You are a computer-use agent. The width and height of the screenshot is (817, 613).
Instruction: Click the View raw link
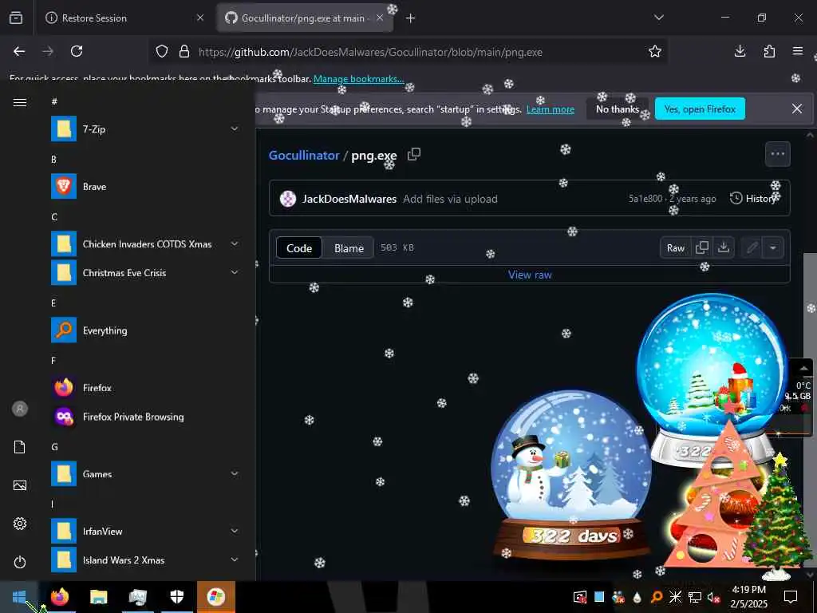coord(530,275)
